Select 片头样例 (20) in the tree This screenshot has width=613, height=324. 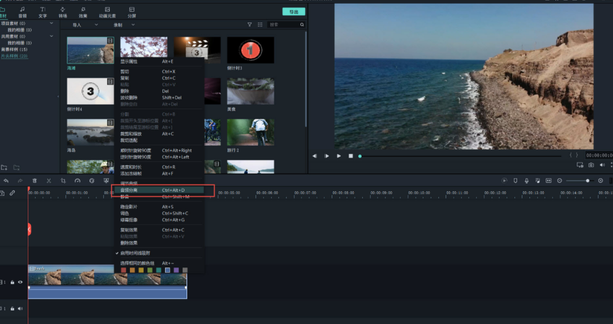[14, 56]
